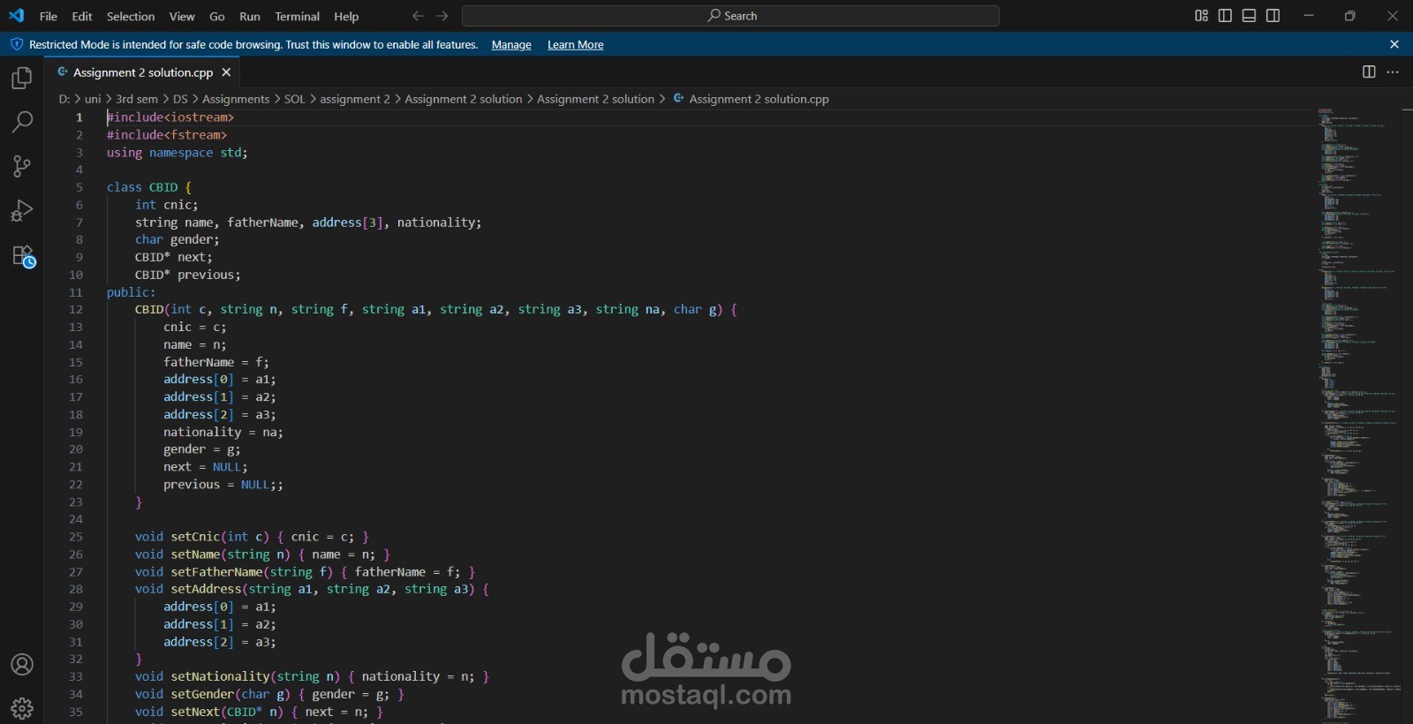Go back with the navigation arrow
The image size is (1413, 724).
(418, 16)
